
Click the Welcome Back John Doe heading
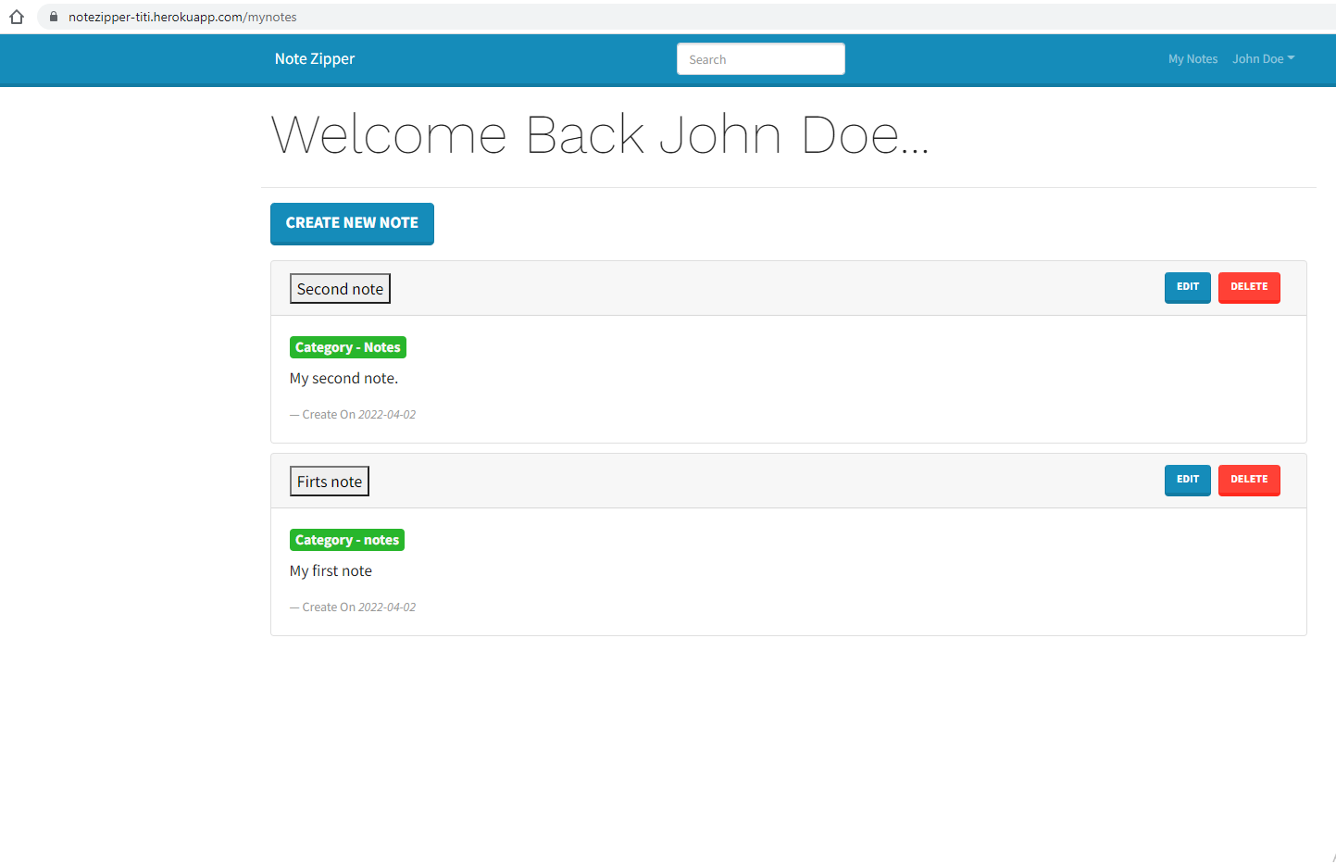coord(599,134)
